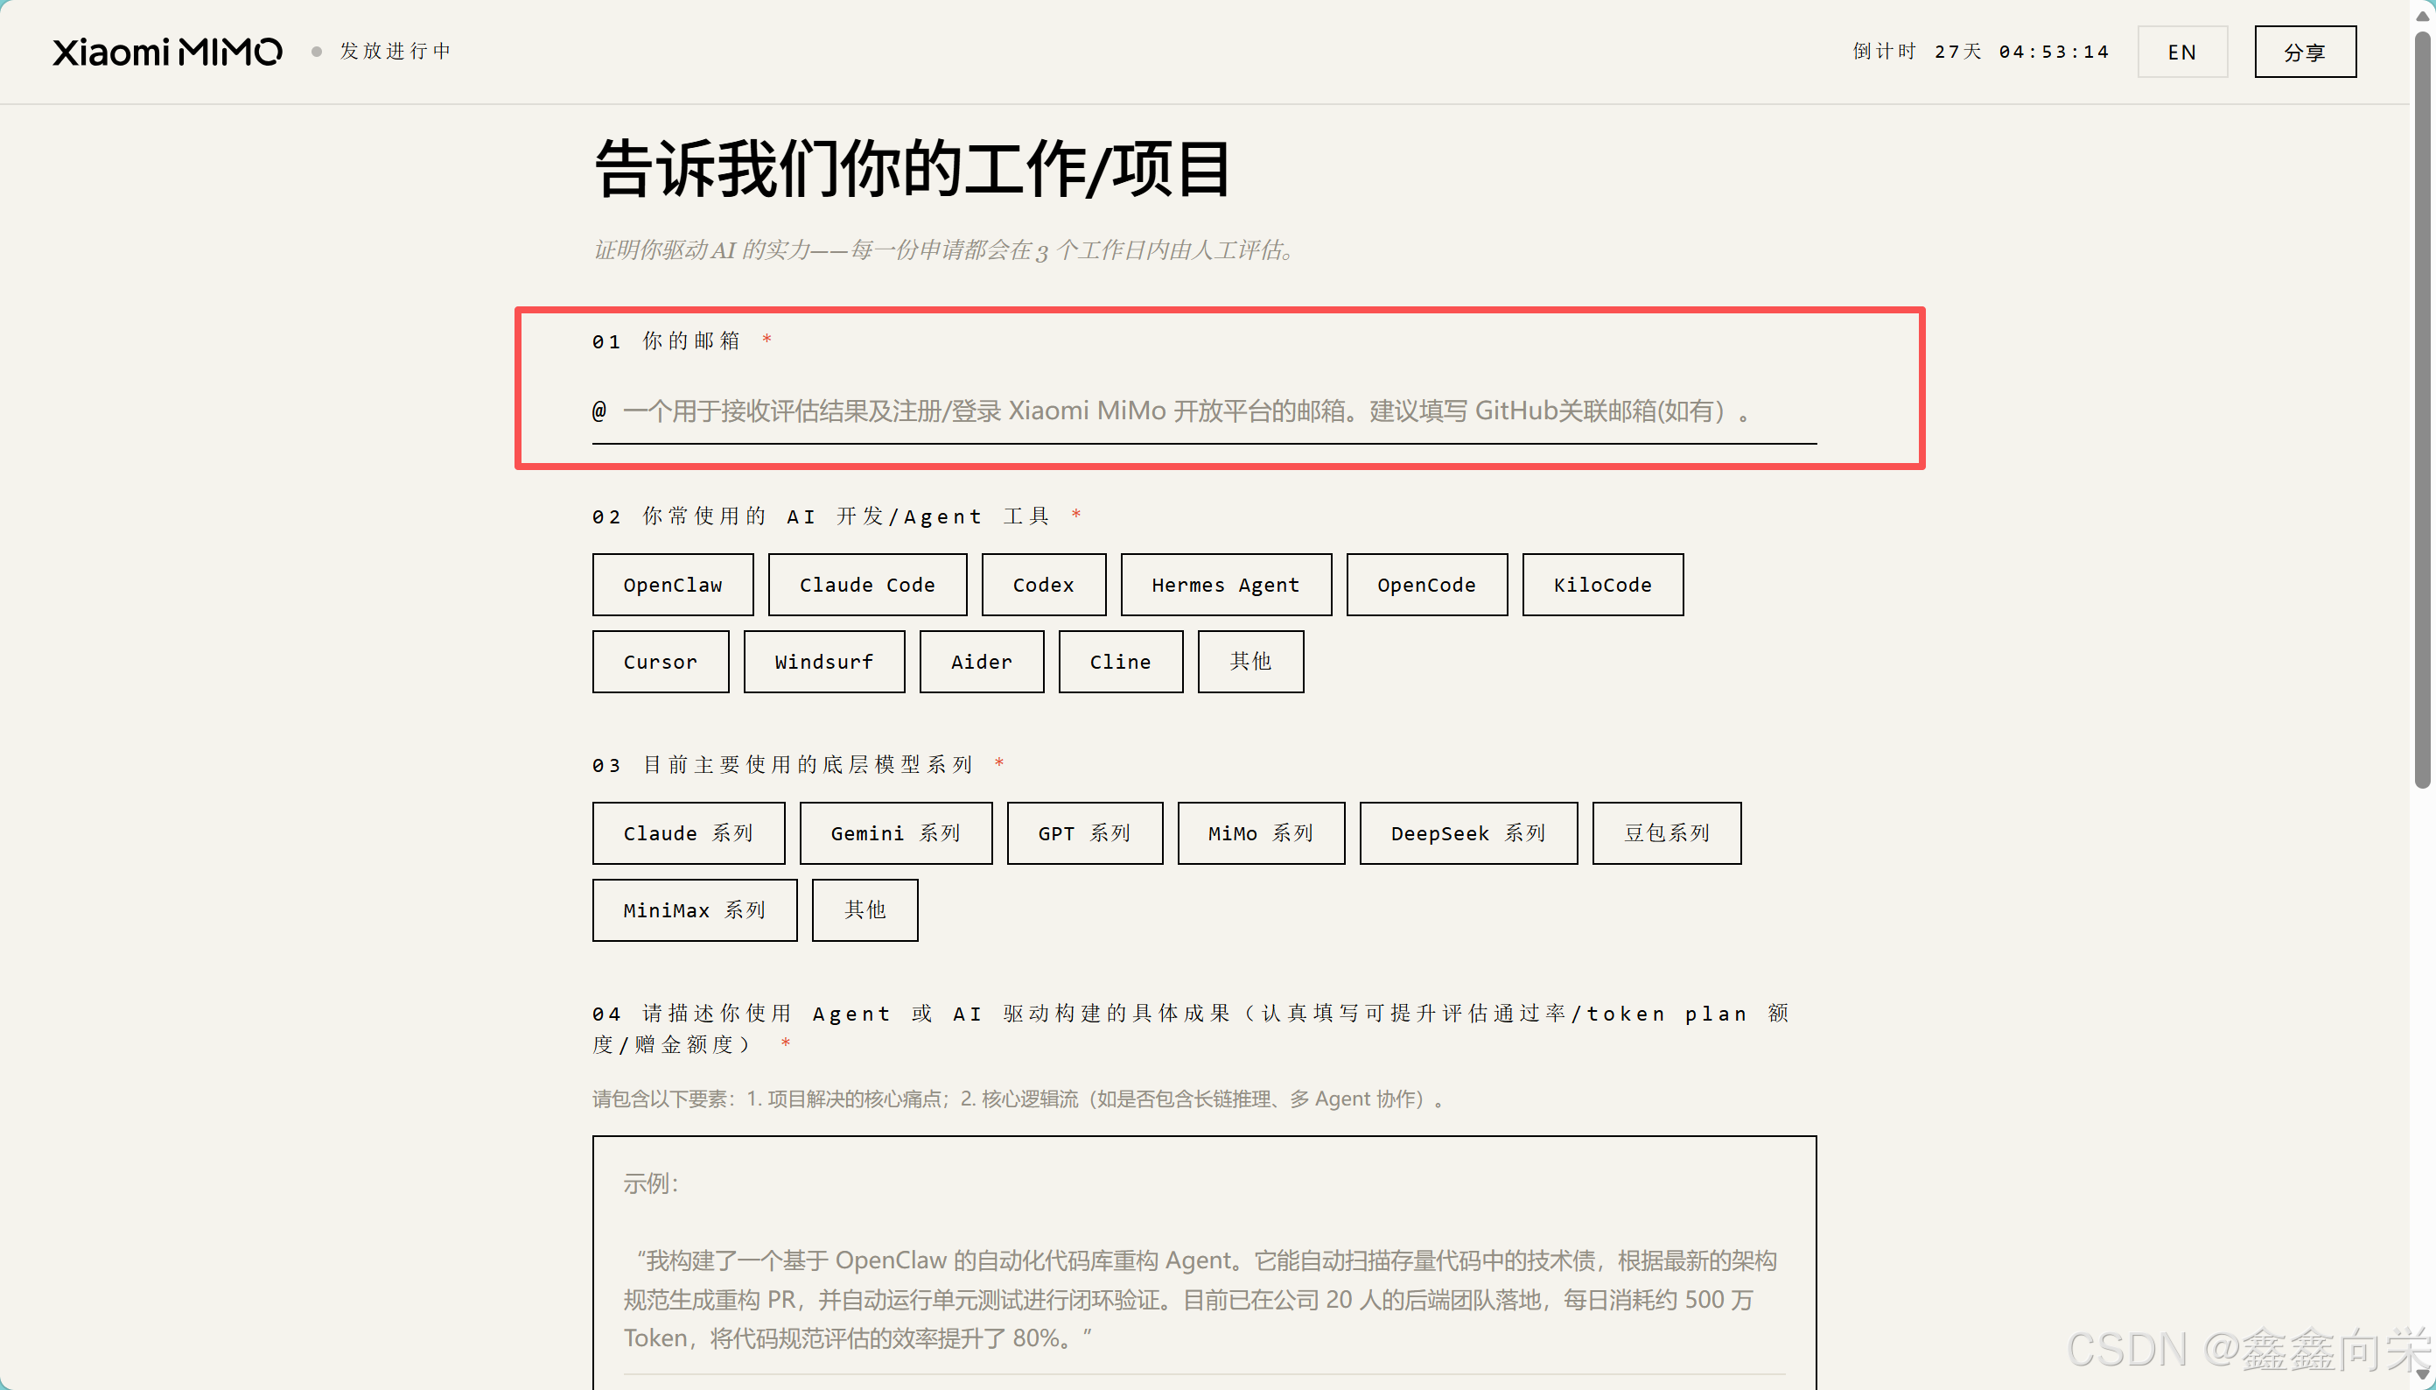Select Gemini 系列 model option

coord(895,833)
